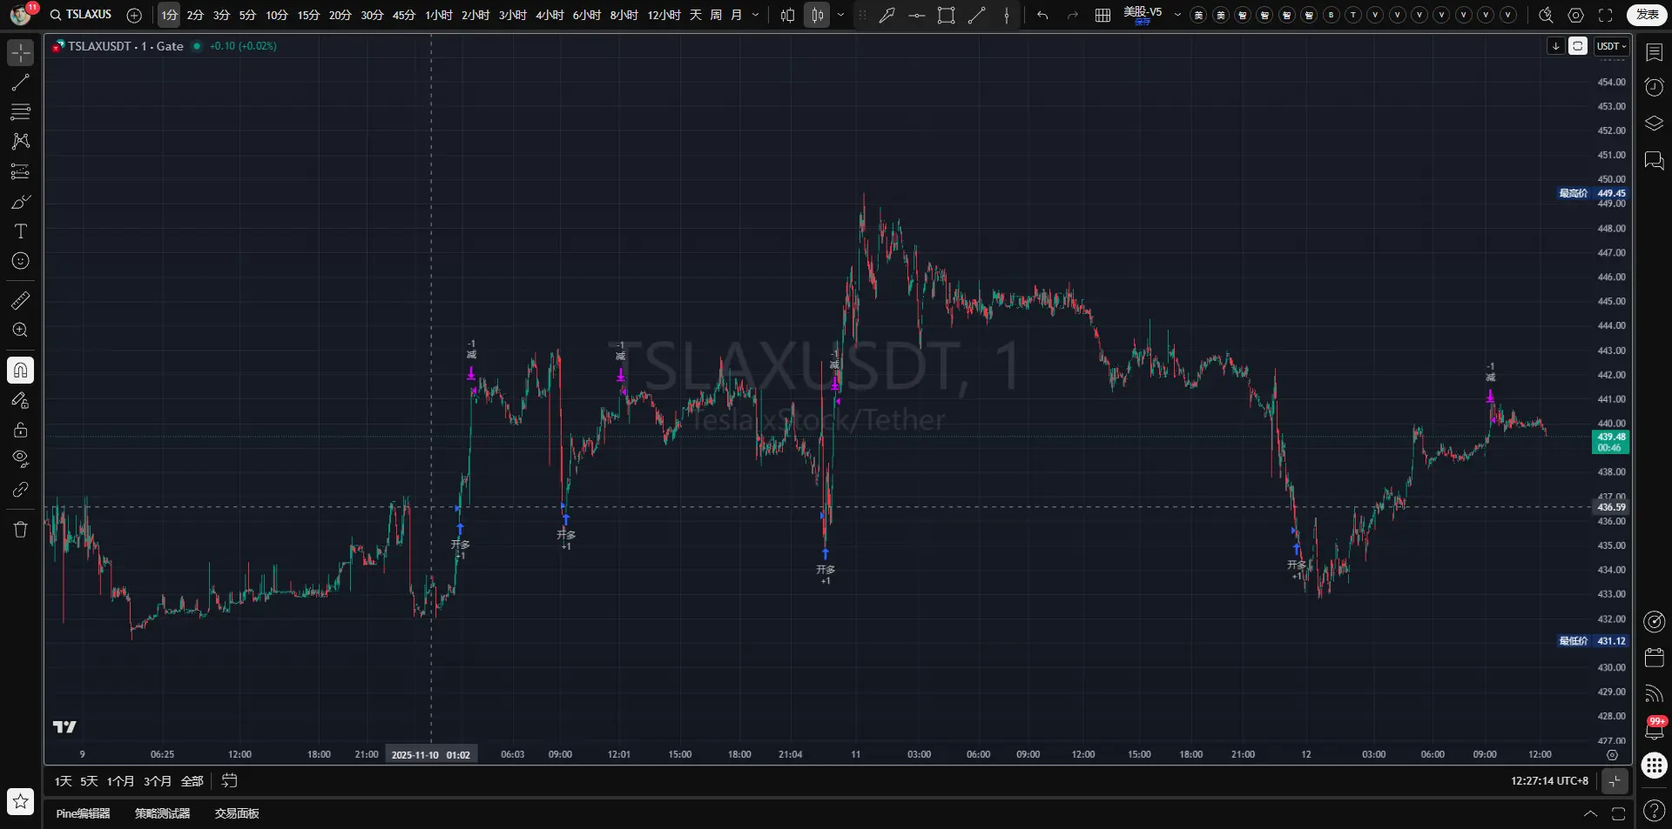Select the 周 weekly interval
The image size is (1672, 829).
pyautogui.click(x=716, y=15)
